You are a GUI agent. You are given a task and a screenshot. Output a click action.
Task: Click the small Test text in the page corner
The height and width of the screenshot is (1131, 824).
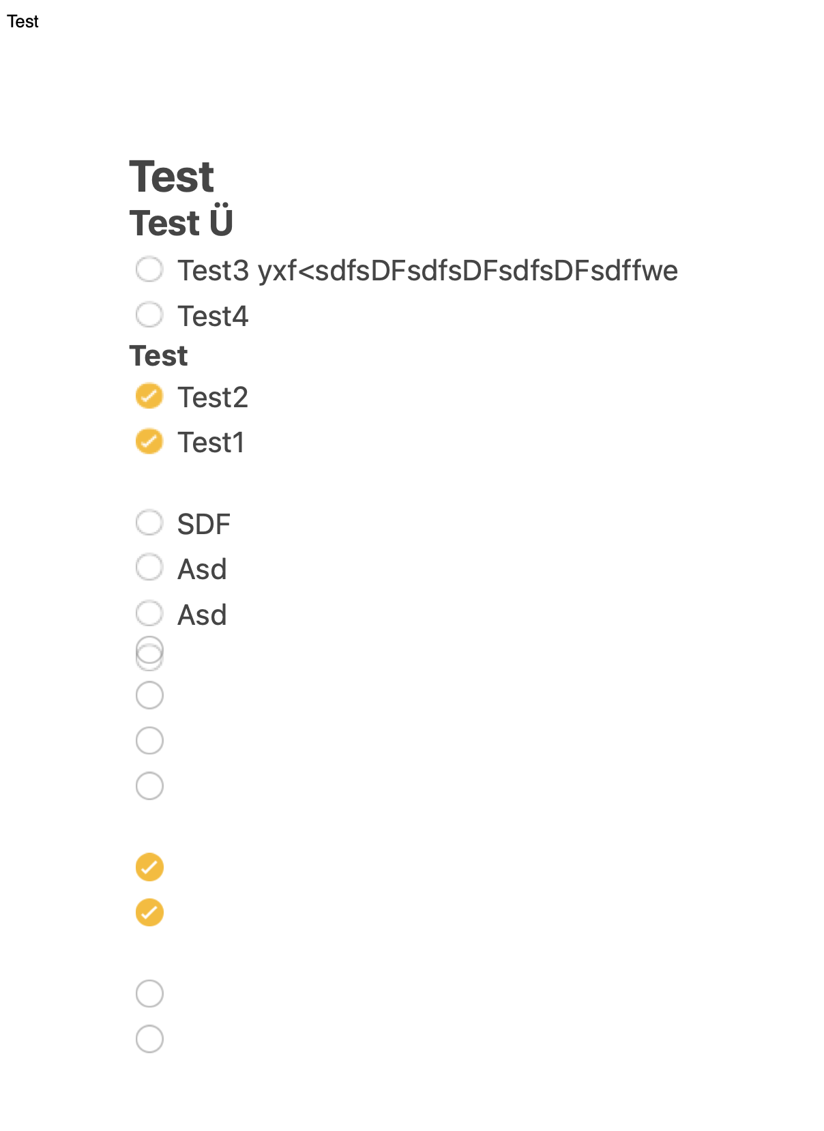(x=23, y=22)
